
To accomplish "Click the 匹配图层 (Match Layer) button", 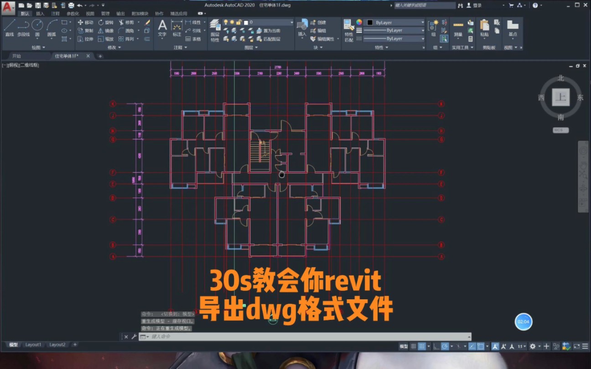I will (272, 40).
